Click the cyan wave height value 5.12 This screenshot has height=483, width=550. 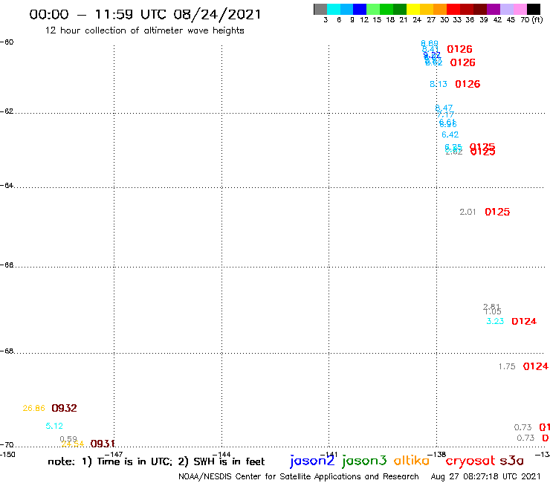tap(54, 426)
